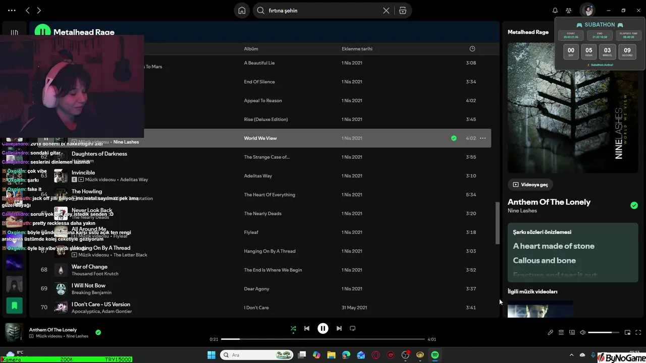The width and height of the screenshot is (646, 363).
Task: Toggle repeat in the player bar
Action: (353, 328)
